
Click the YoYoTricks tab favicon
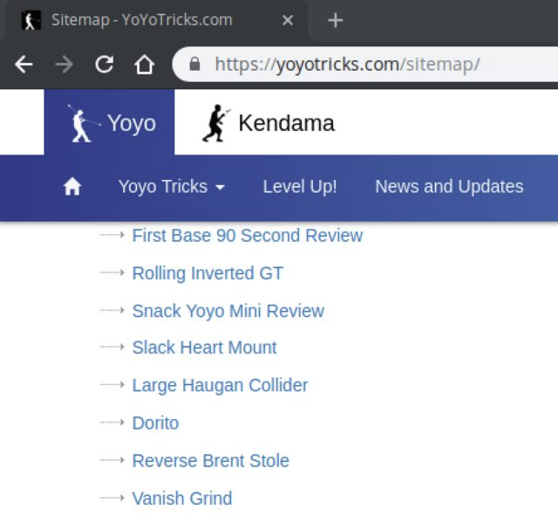tap(31, 20)
